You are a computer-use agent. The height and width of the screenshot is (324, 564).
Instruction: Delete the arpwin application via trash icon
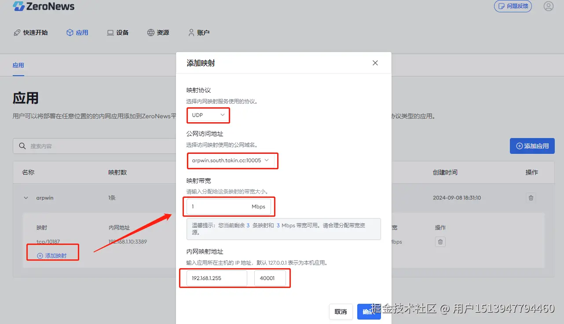(531, 198)
